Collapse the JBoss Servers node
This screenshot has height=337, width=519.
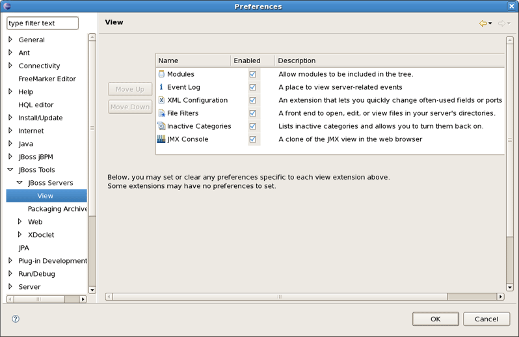coord(20,182)
